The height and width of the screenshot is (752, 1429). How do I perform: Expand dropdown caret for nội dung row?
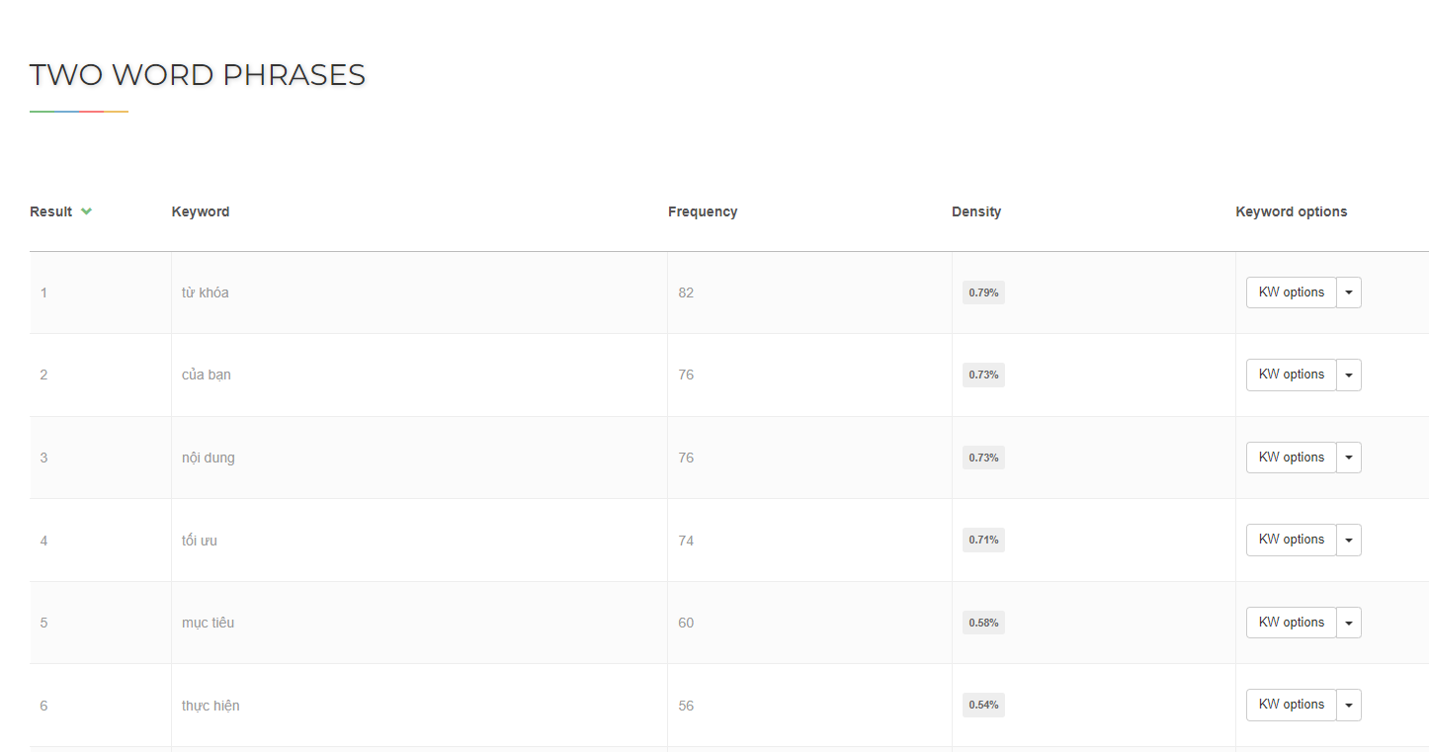point(1349,458)
